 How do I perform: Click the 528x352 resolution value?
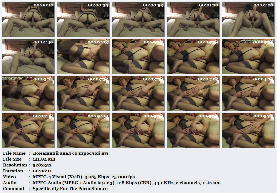coord(42,165)
